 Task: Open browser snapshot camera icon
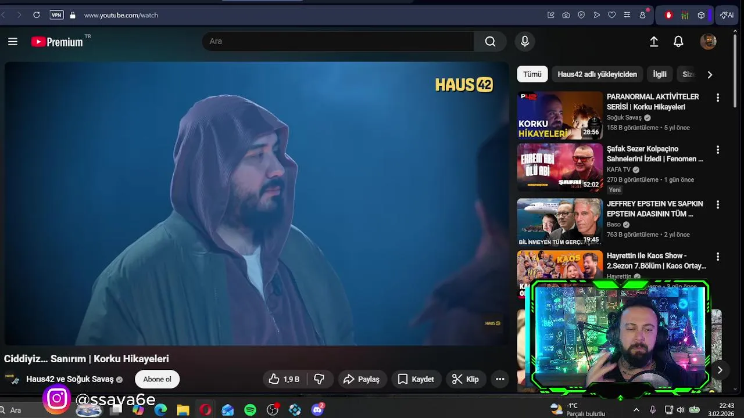click(566, 15)
